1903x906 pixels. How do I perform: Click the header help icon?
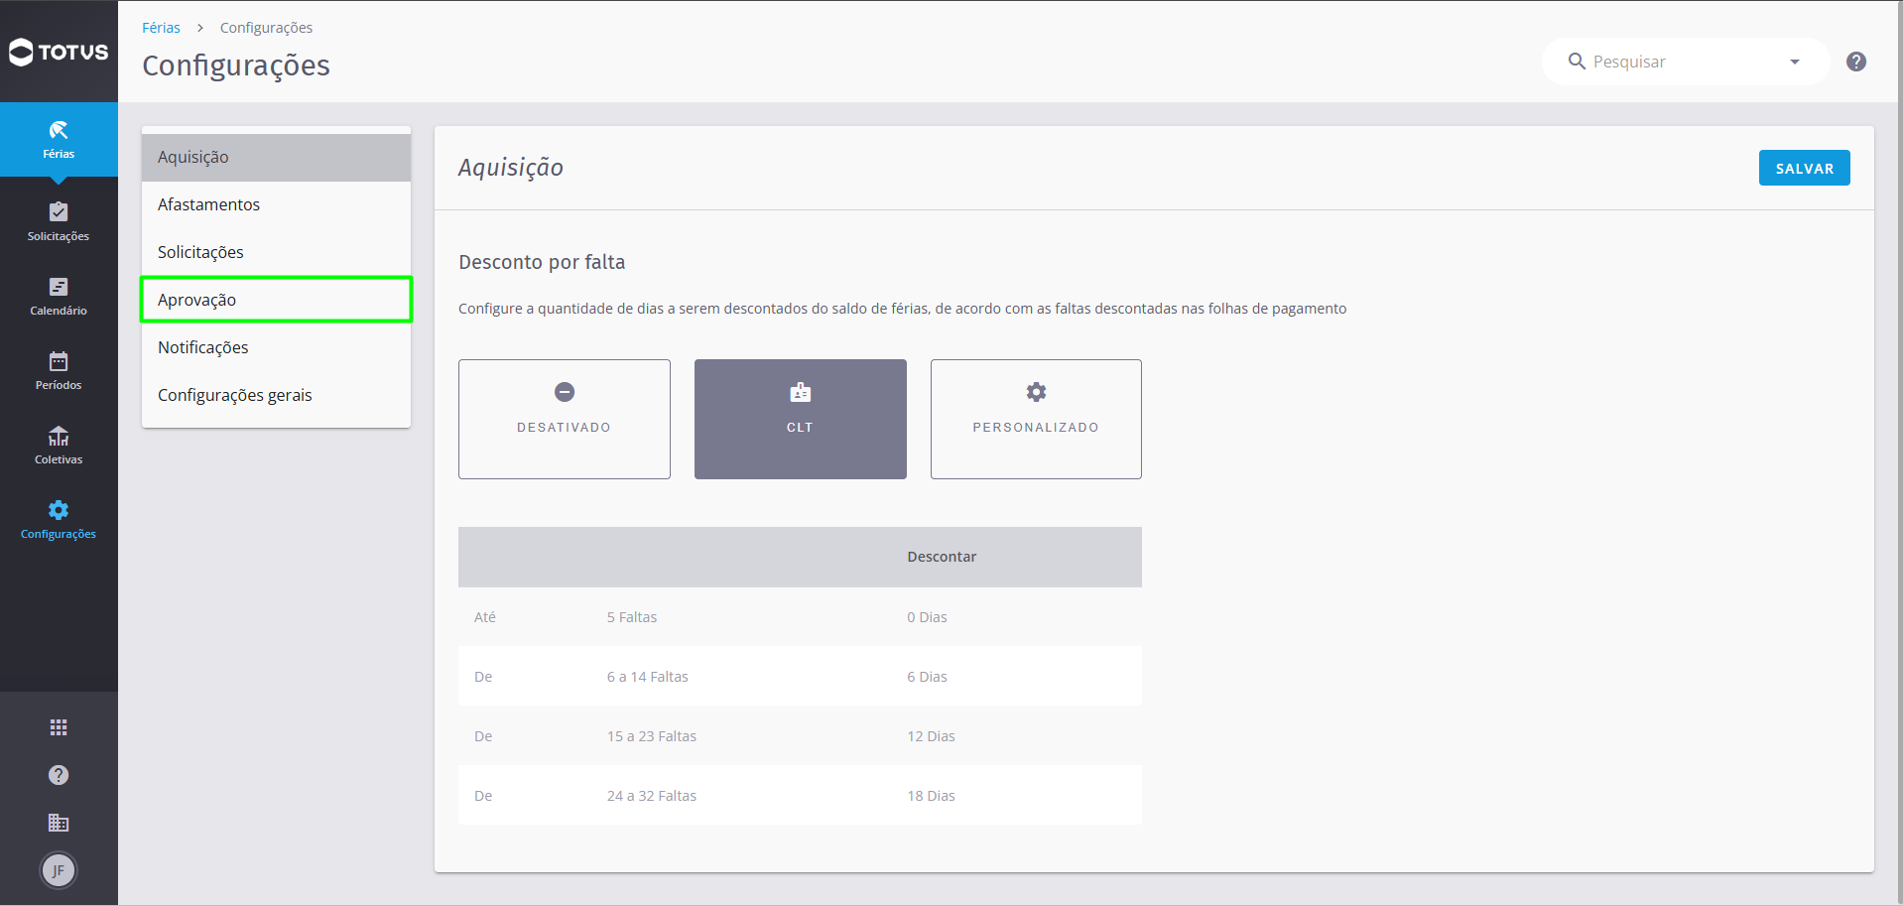(1856, 62)
